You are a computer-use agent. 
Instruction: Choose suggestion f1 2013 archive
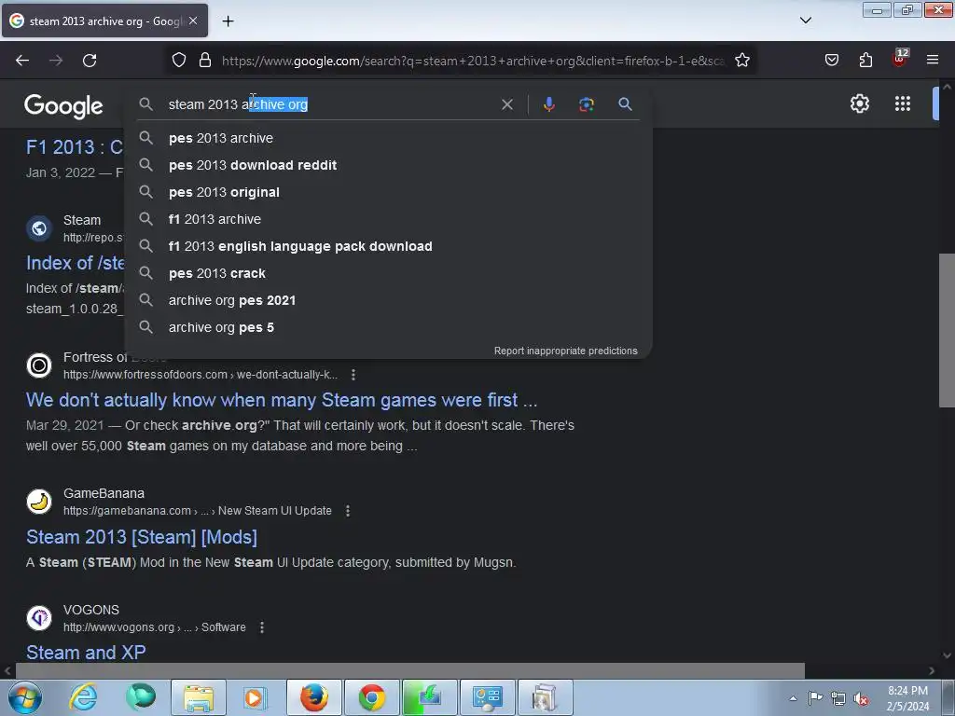388,219
